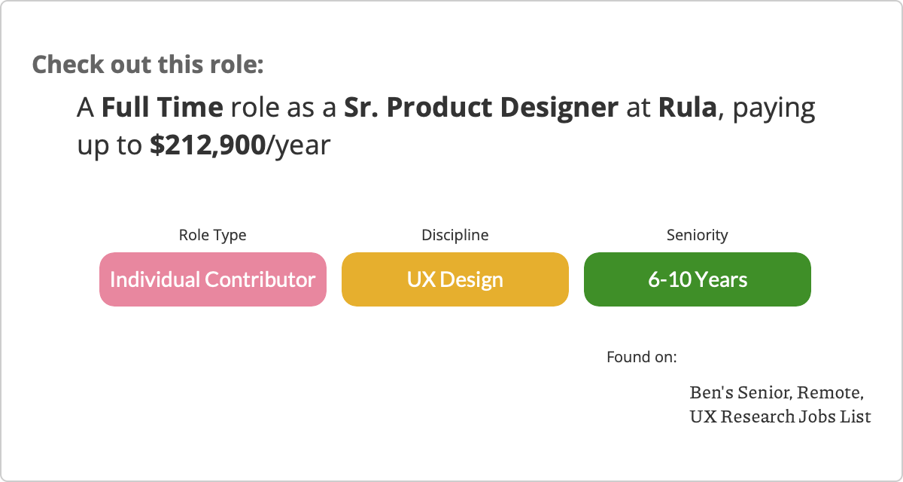Click the Check out this role heading
903x482 pixels.
coord(147,64)
